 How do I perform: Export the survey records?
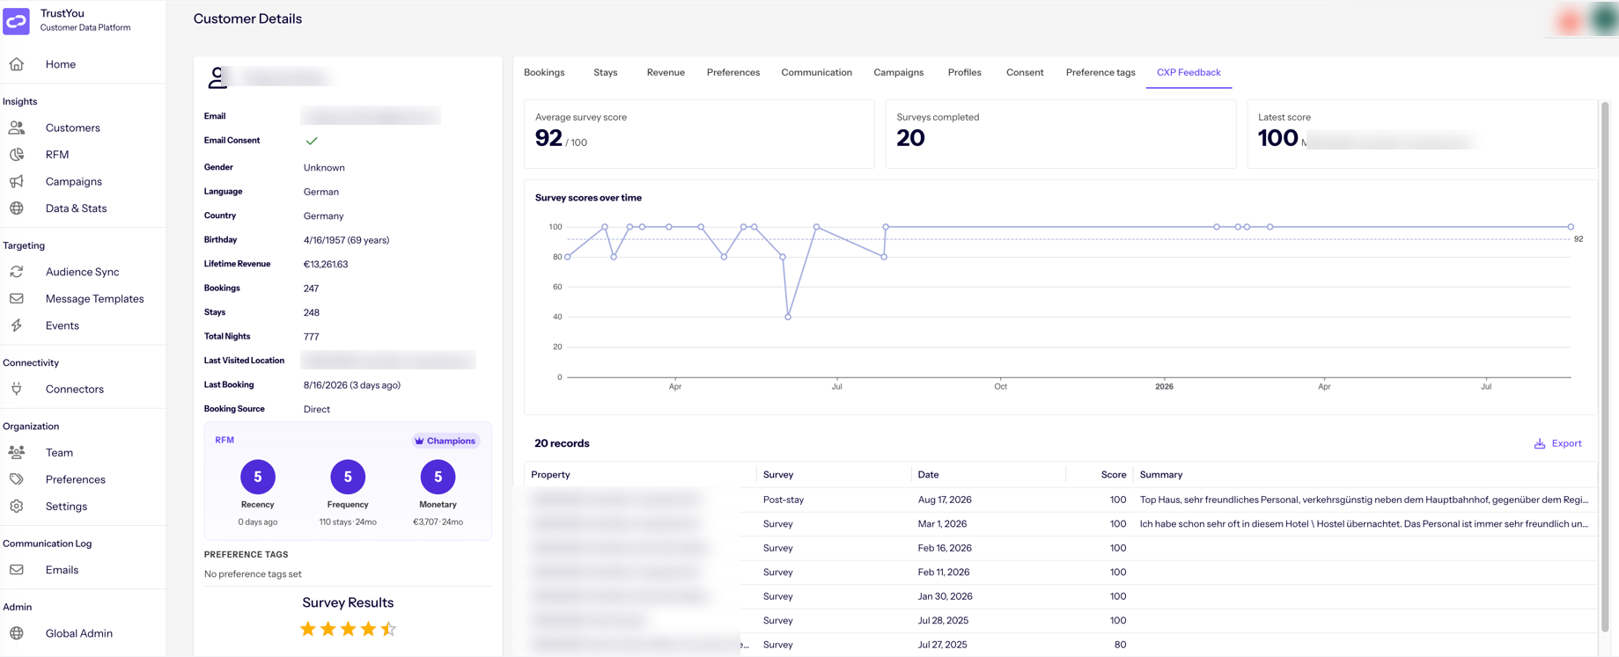1557,443
